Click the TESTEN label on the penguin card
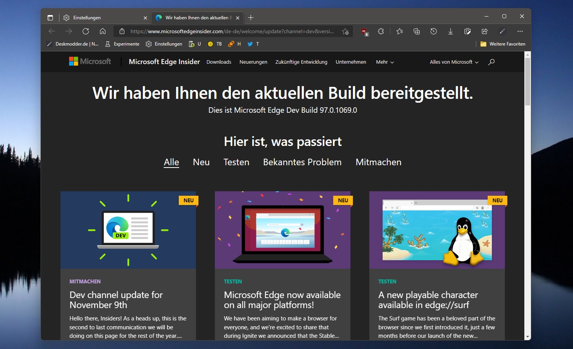This screenshot has width=573, height=349. coord(387,281)
